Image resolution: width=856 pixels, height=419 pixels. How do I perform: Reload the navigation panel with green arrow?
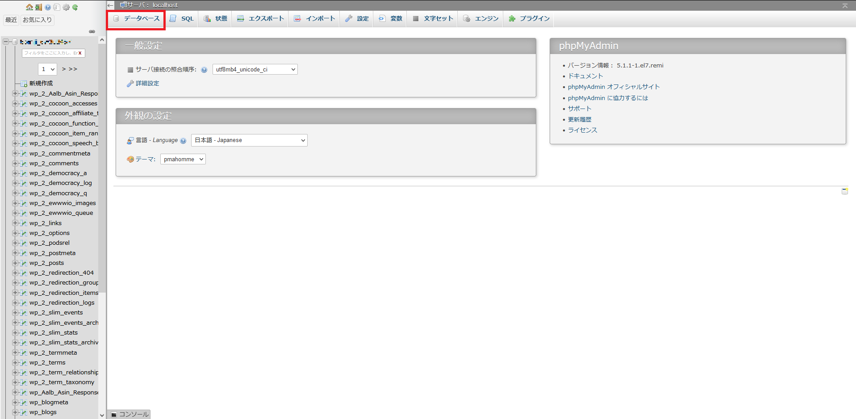click(75, 7)
